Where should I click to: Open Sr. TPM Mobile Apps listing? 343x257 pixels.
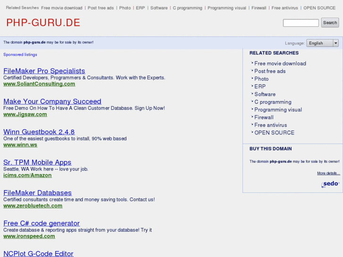(37, 162)
